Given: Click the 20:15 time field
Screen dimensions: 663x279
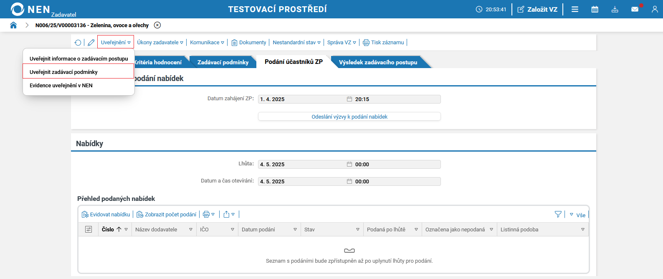Looking at the screenshot, I should [397, 99].
